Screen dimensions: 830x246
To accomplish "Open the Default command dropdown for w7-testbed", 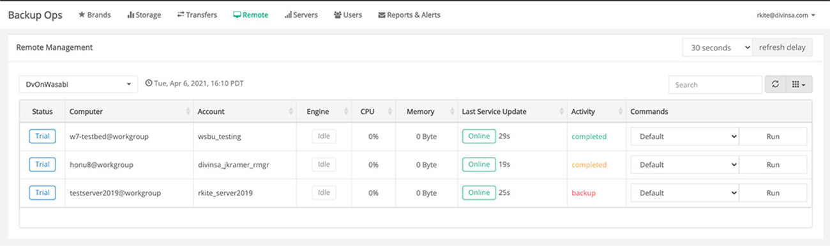I will (x=685, y=136).
